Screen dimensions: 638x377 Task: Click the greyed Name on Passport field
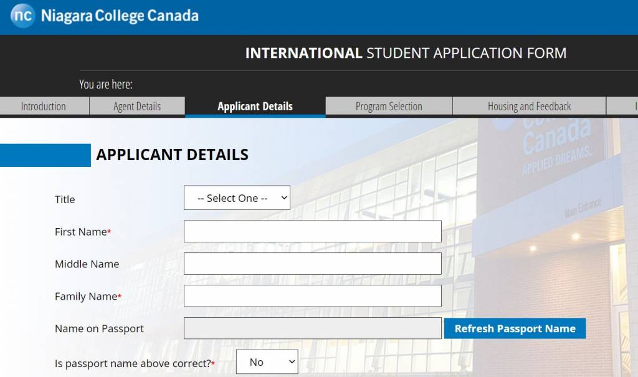click(x=312, y=328)
